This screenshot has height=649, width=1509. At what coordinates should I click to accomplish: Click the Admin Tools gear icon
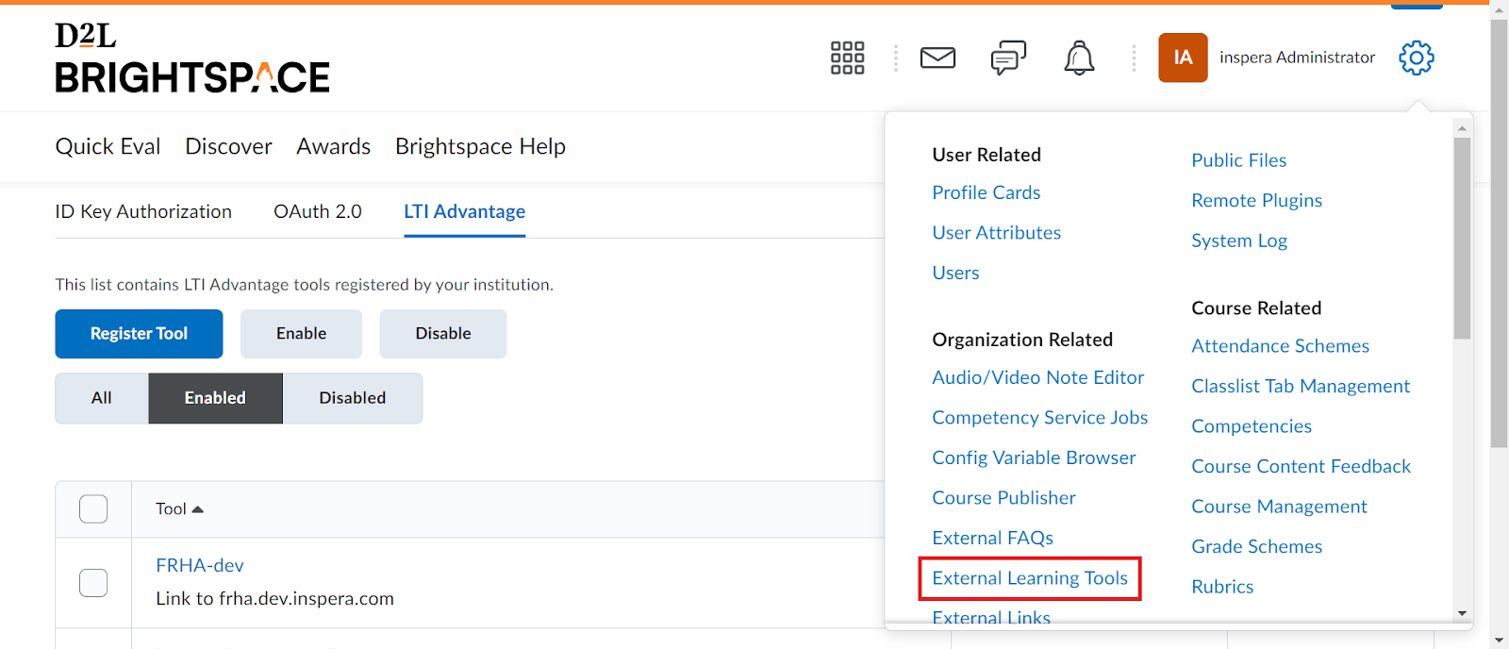pos(1416,58)
